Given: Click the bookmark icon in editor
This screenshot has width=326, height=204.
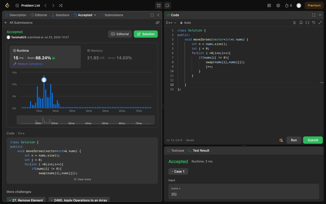Looking at the screenshot, I should coord(301,23).
